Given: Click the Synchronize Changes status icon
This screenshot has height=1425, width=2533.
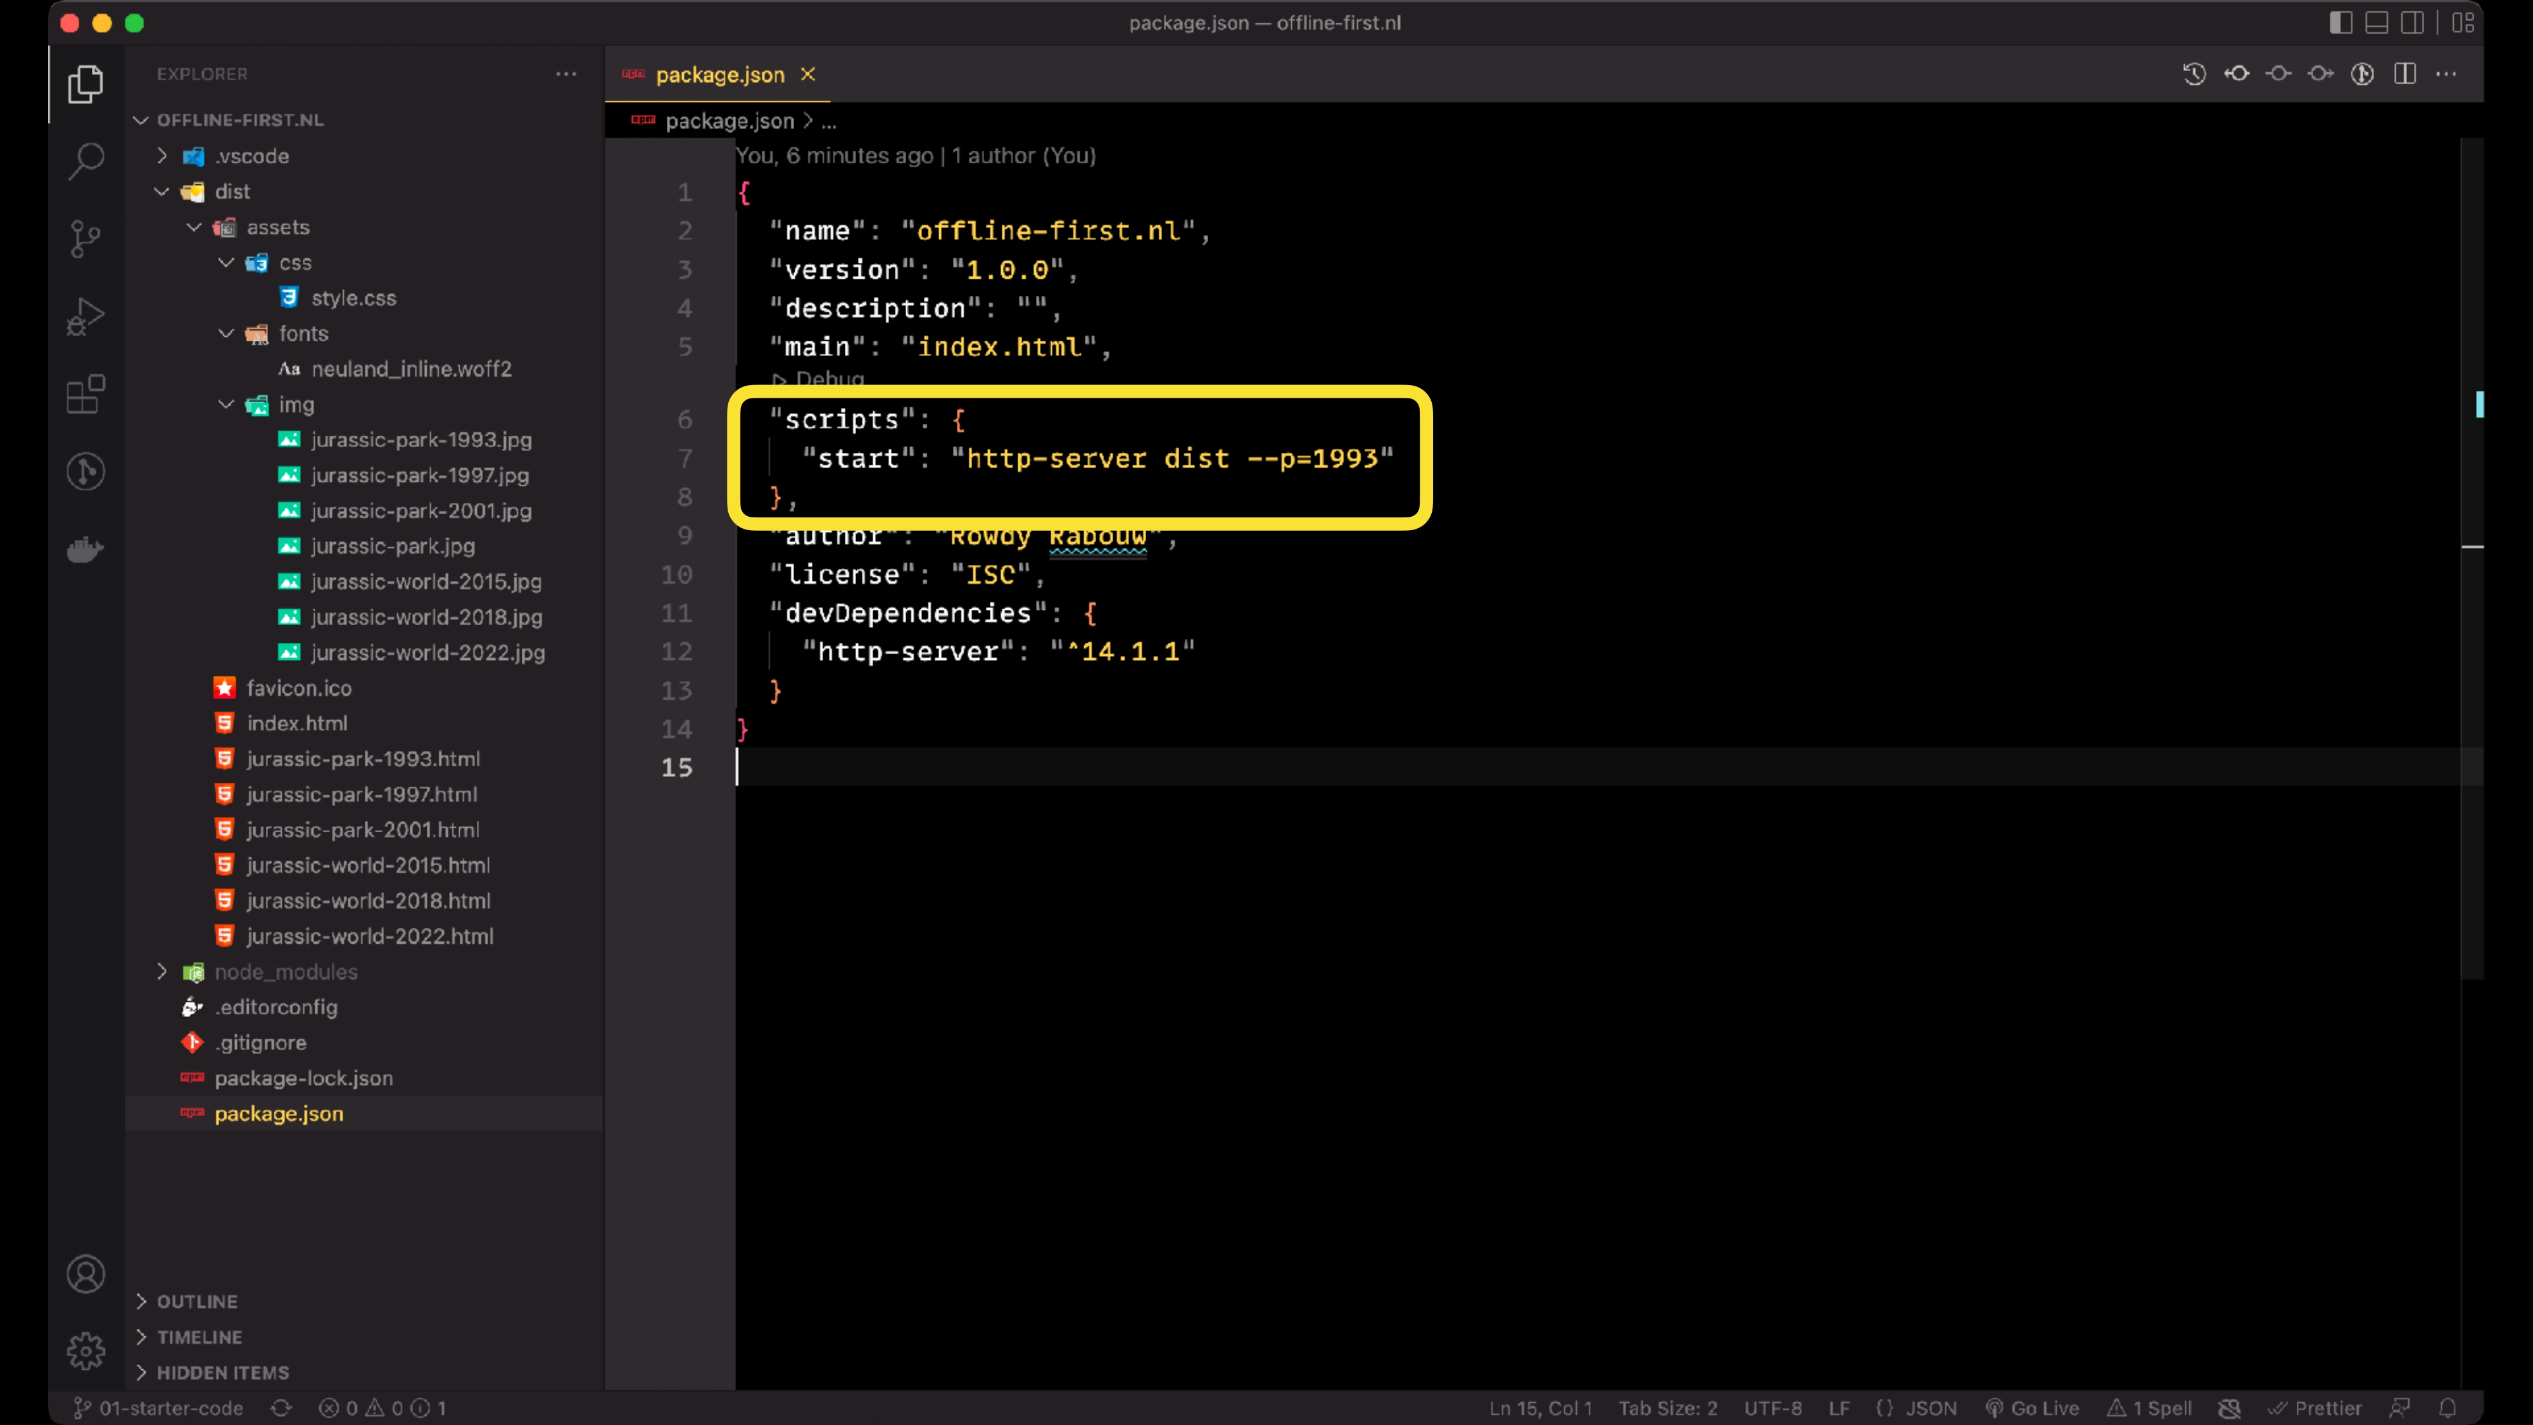Looking at the screenshot, I should [281, 1407].
